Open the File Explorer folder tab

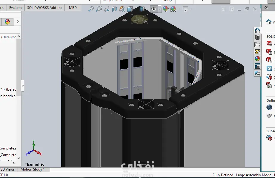(x=257, y=45)
